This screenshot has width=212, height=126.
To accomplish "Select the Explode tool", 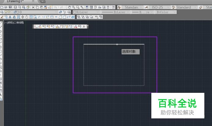I will [73, 17].
